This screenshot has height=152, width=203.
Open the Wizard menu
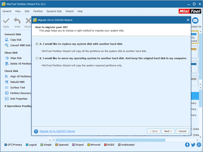tap(70, 11)
